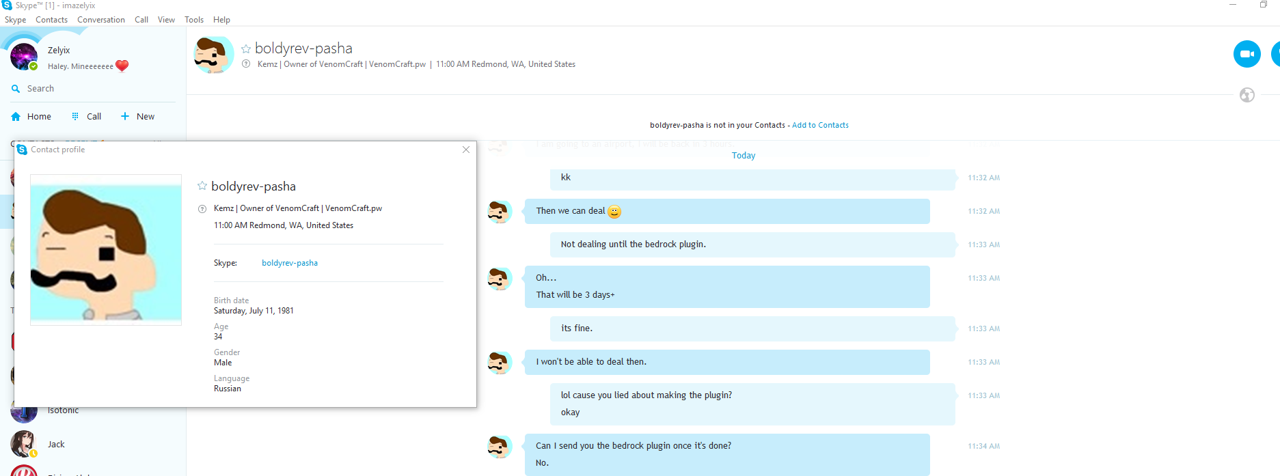Click the large profile picture in the Contact profile
The width and height of the screenshot is (1280, 476).
point(106,249)
